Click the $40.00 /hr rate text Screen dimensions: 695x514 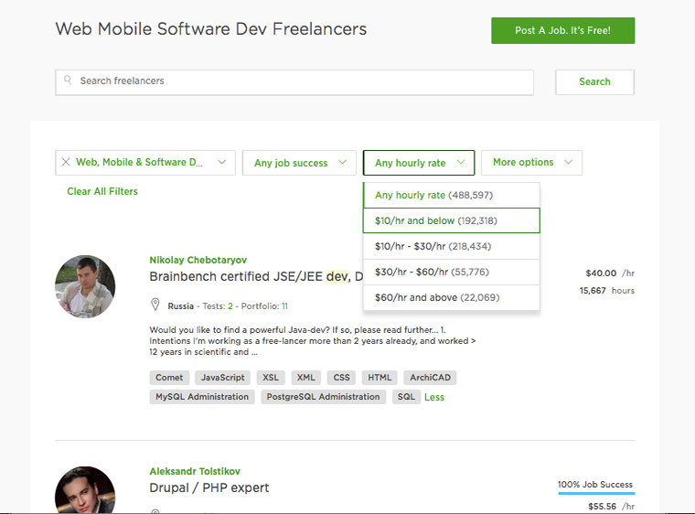pyautogui.click(x=610, y=273)
